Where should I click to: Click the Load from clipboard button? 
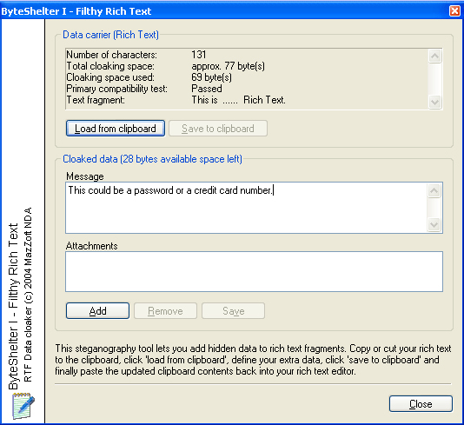(116, 129)
